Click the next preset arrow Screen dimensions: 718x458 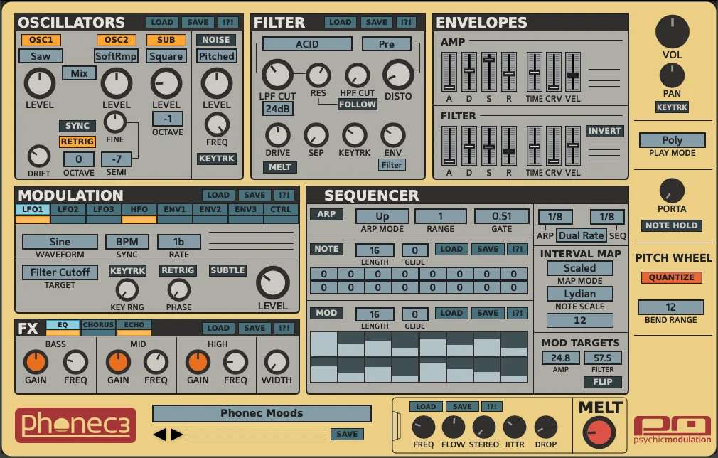(x=176, y=435)
